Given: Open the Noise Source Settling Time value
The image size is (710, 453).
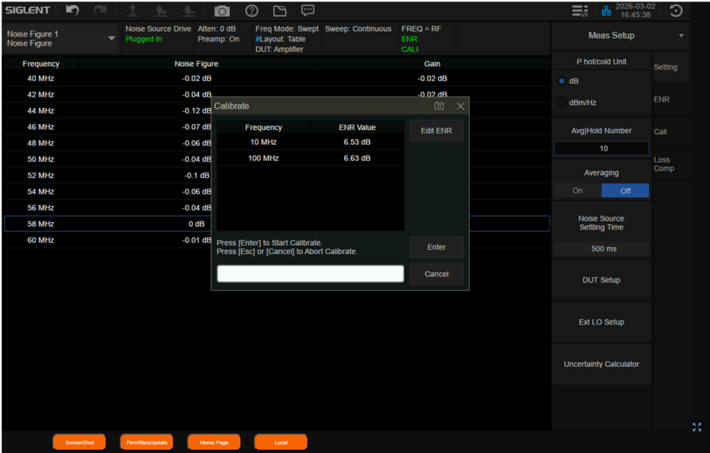Looking at the screenshot, I should tap(601, 249).
